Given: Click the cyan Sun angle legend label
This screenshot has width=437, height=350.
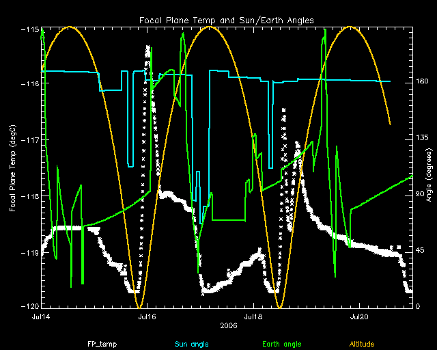Looking at the screenshot, I should [x=191, y=343].
